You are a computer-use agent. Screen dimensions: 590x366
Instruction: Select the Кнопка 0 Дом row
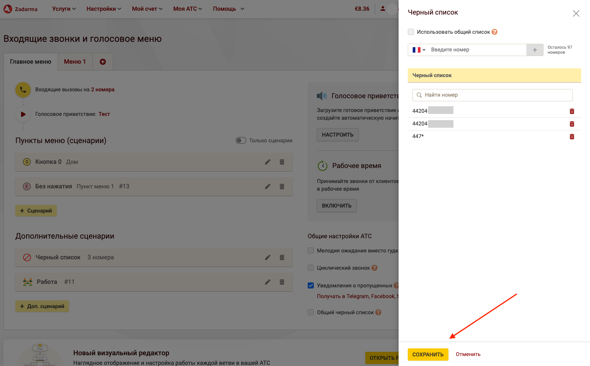pos(154,162)
